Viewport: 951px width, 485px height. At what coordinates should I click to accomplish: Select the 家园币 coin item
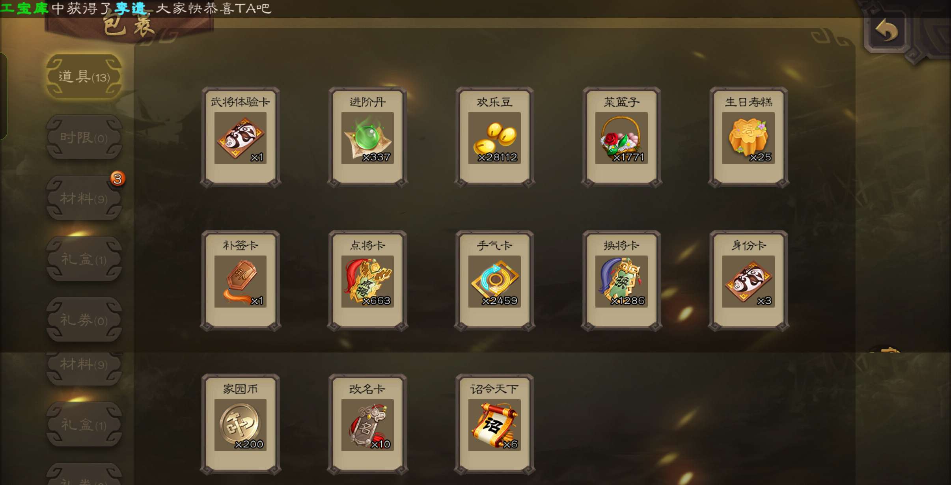pyautogui.click(x=241, y=424)
